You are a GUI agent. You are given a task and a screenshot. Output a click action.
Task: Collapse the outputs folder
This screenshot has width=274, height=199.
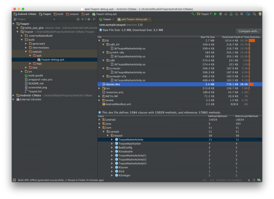pos(26,51)
